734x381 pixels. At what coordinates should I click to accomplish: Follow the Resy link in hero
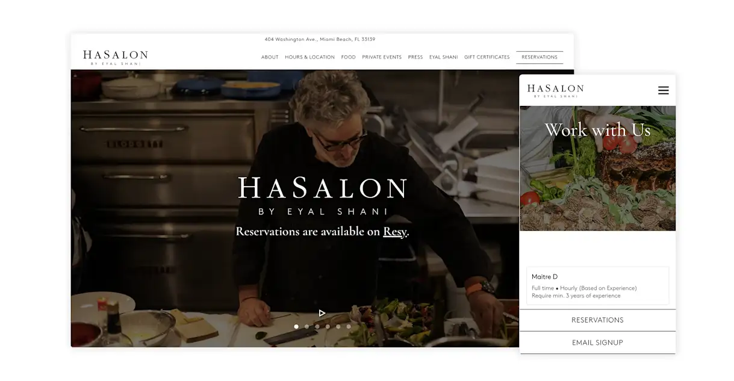(x=395, y=232)
